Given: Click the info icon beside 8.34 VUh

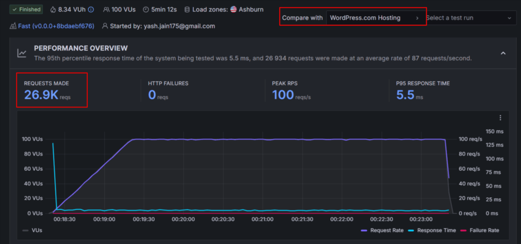Looking at the screenshot, I should point(91,10).
